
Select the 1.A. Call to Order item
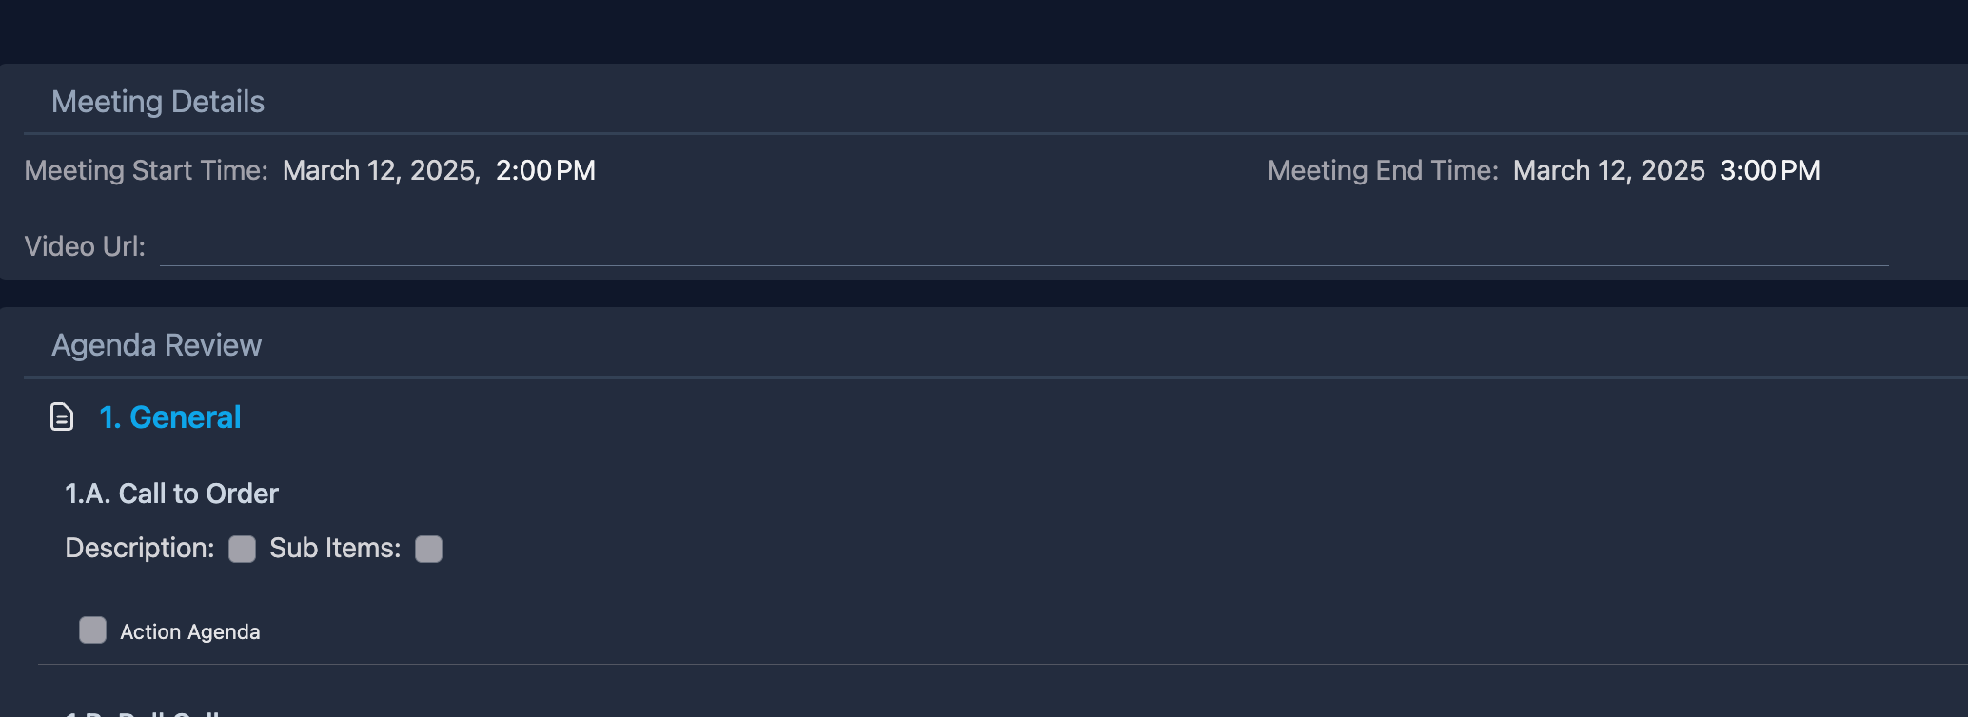(x=171, y=494)
